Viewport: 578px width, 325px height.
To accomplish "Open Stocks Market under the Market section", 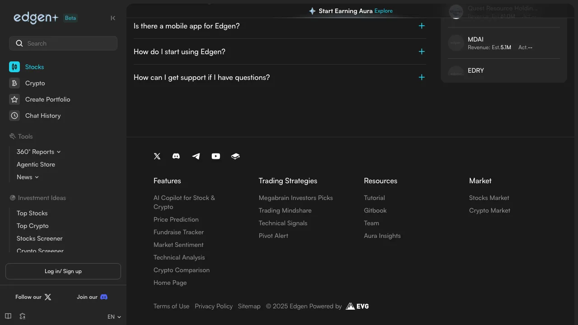I will (489, 198).
